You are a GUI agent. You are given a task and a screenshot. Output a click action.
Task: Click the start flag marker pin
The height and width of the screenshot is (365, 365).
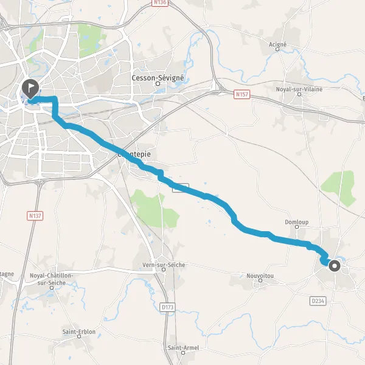(30, 89)
